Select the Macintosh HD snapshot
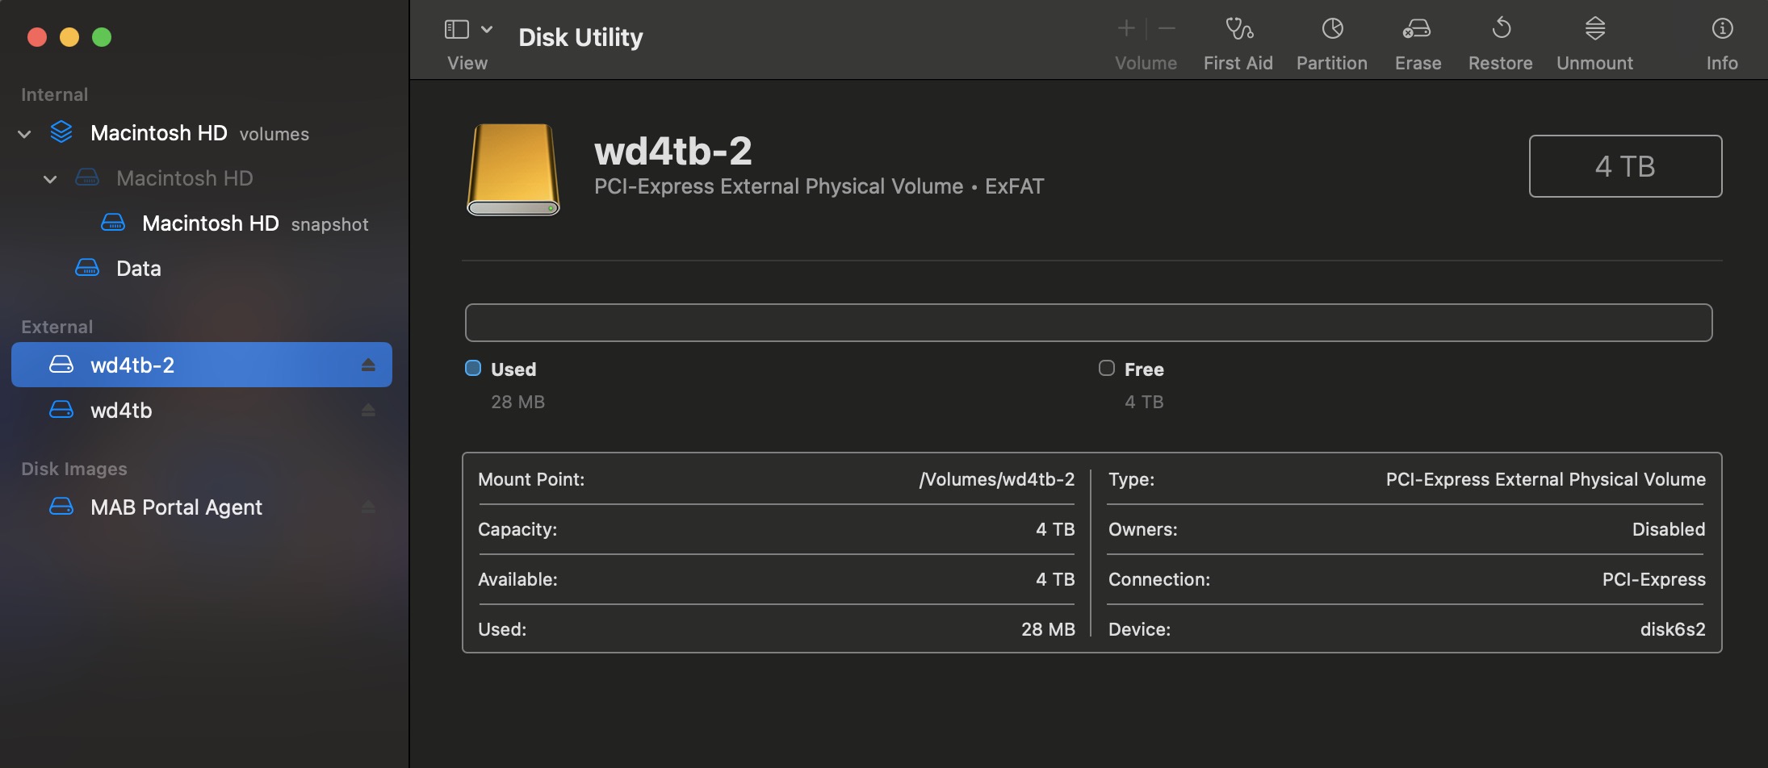 [x=210, y=223]
